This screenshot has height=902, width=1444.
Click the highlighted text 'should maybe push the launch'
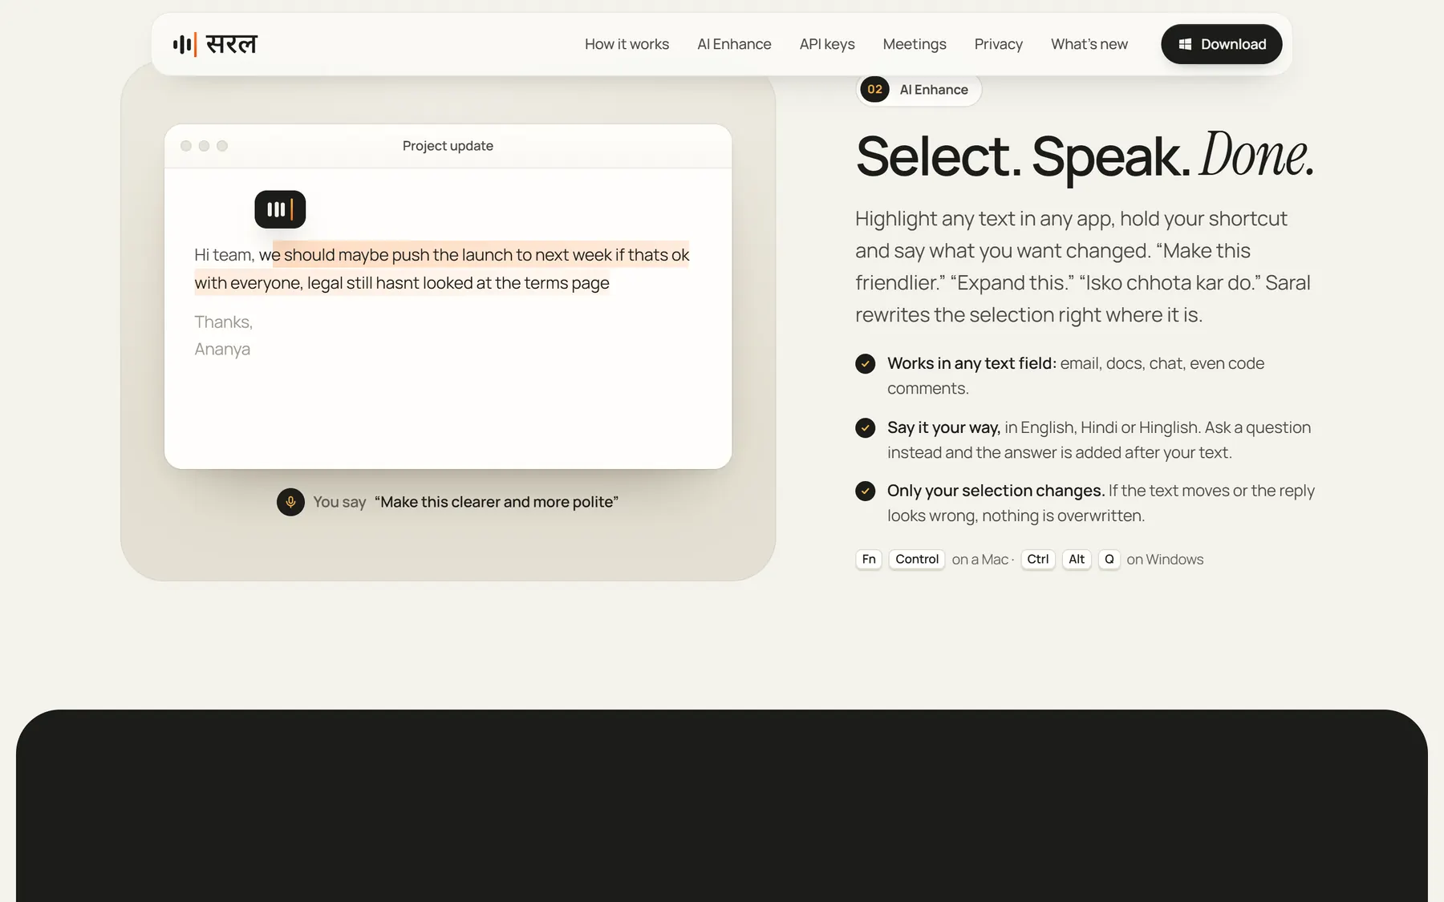point(398,255)
